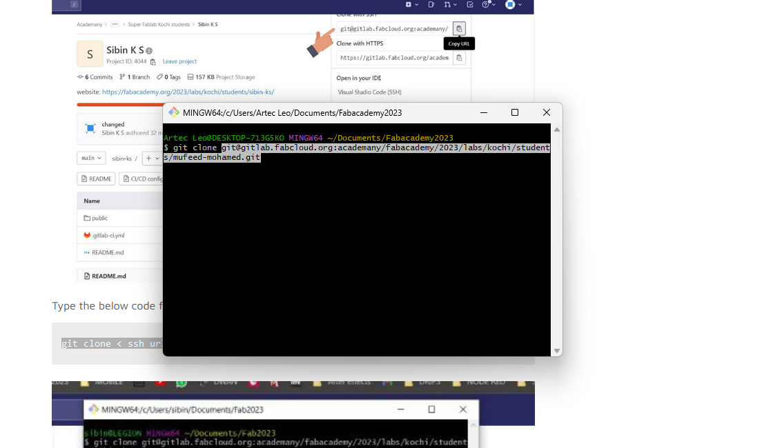View the 1 Branch link
The image size is (782, 448).
pos(135,77)
